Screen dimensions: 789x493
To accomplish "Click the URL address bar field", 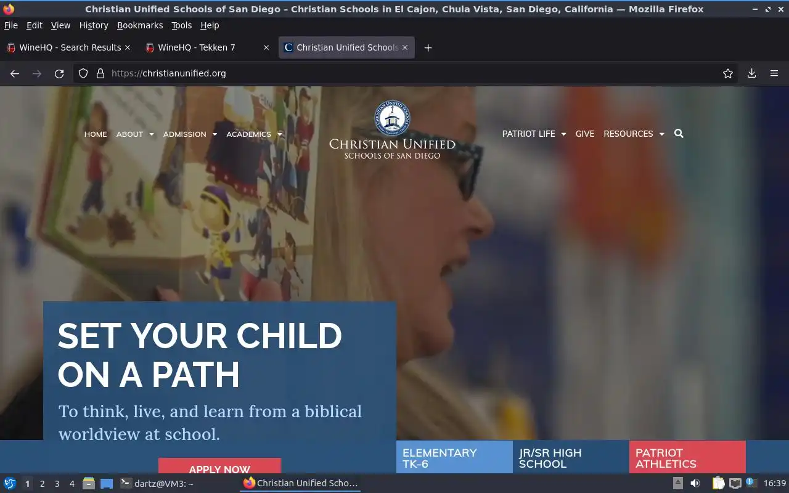I will [x=407, y=73].
